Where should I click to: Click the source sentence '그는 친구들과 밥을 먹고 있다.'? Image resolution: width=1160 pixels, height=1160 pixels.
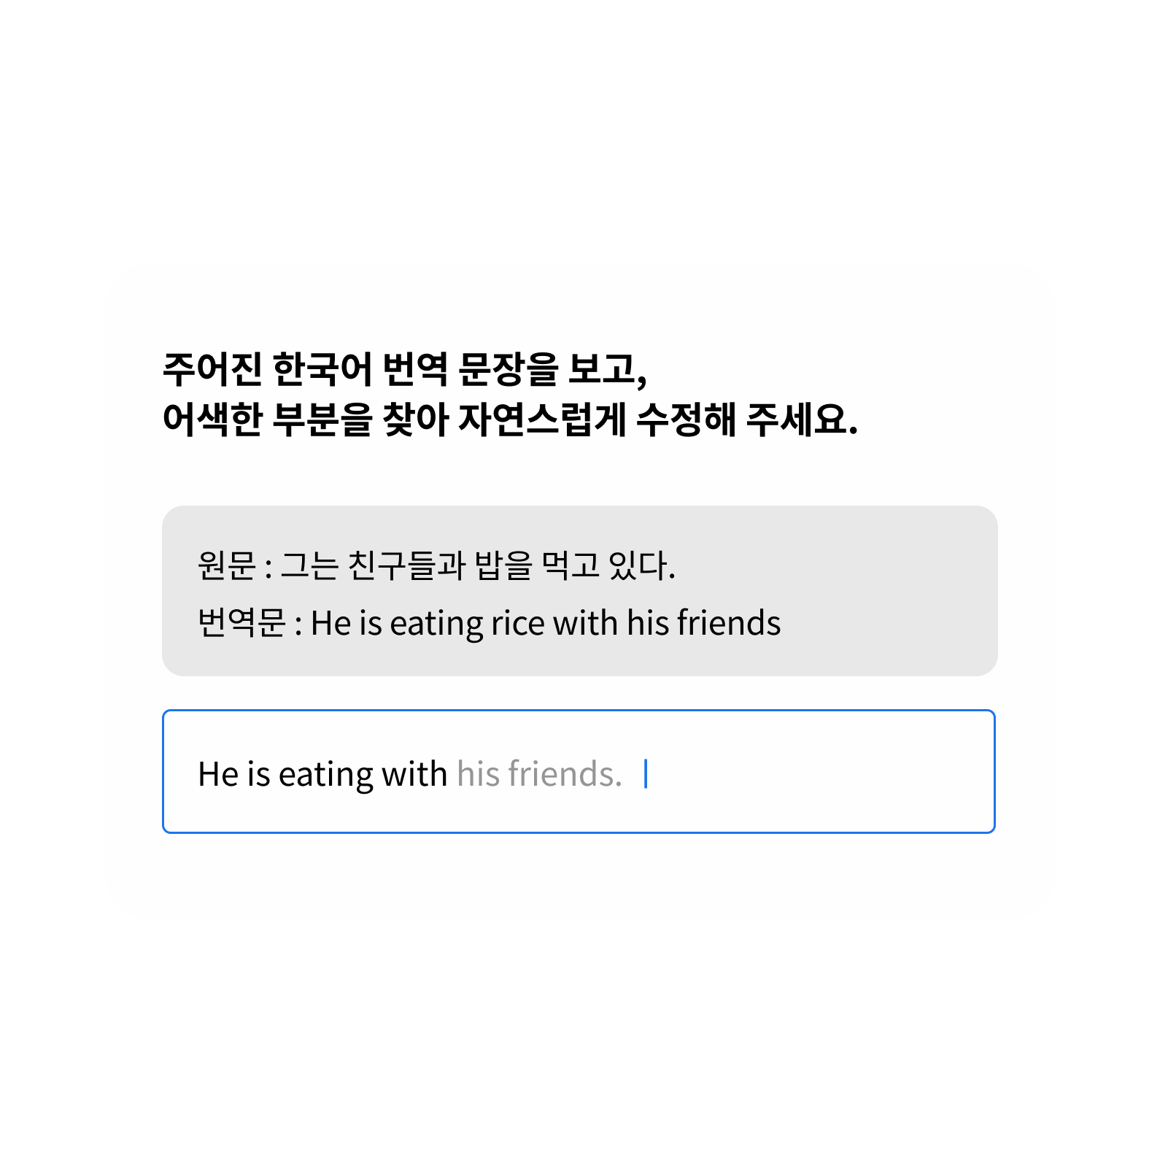point(479,565)
